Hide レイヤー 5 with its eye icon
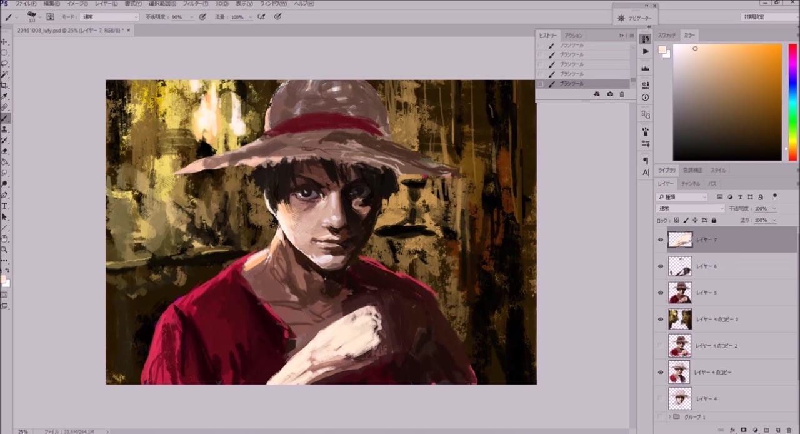Viewport: 800px width, 434px height. pyautogui.click(x=661, y=292)
